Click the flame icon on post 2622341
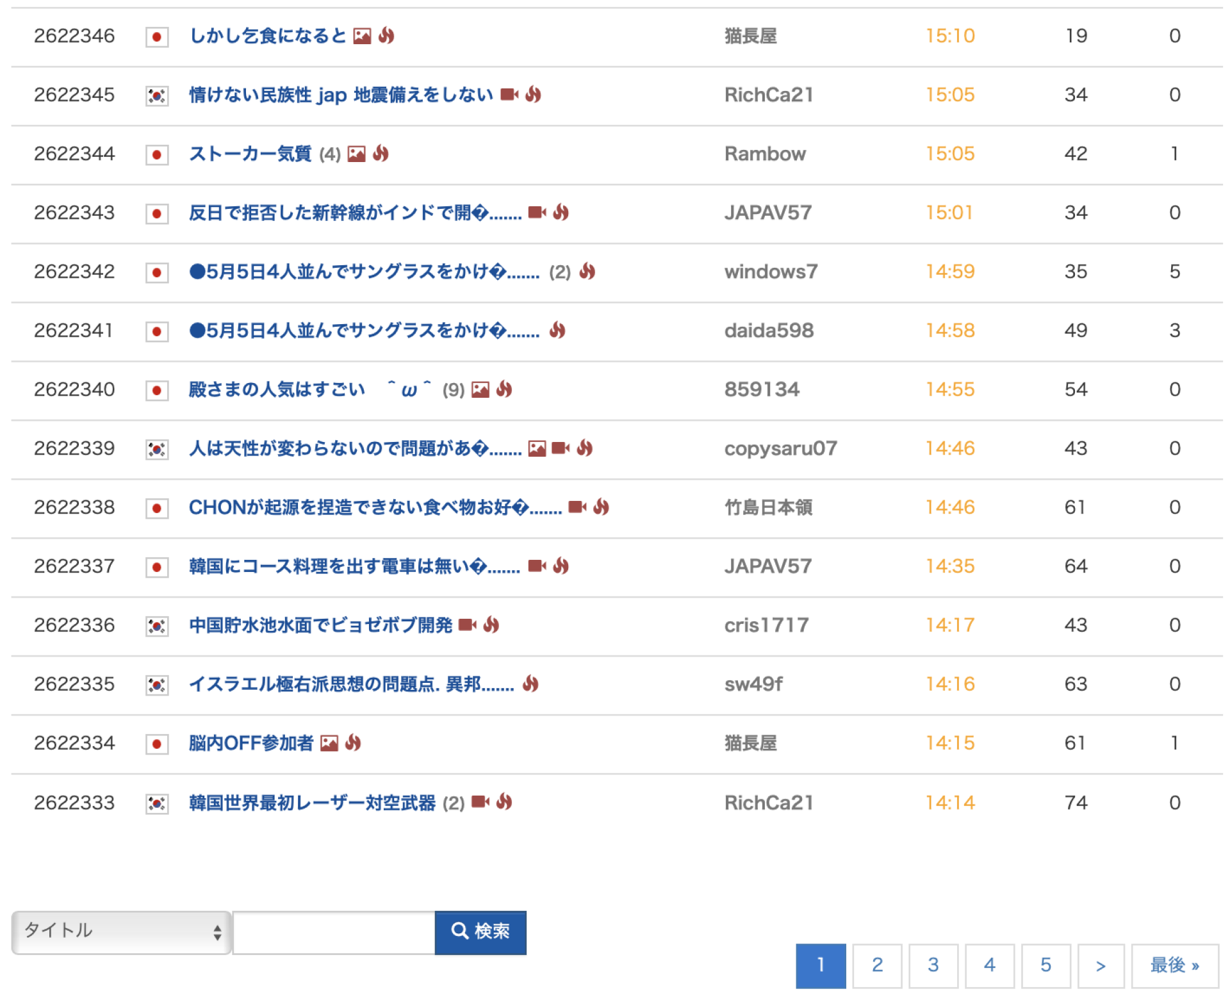This screenshot has width=1230, height=1007. [x=557, y=331]
